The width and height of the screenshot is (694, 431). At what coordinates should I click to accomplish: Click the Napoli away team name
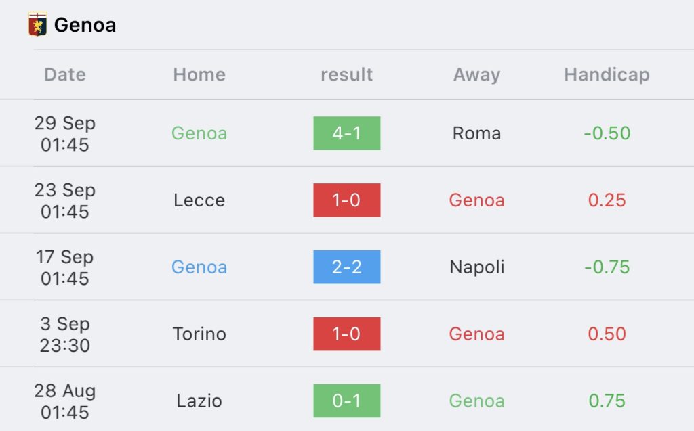(x=476, y=267)
